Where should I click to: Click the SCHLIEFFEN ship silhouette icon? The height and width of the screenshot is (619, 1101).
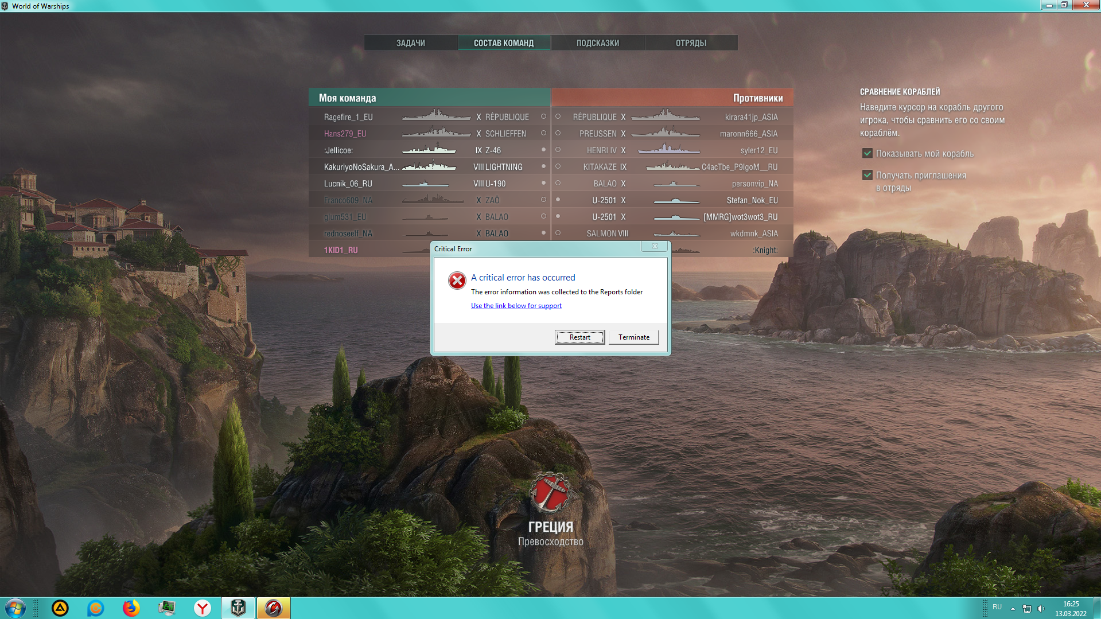point(436,133)
